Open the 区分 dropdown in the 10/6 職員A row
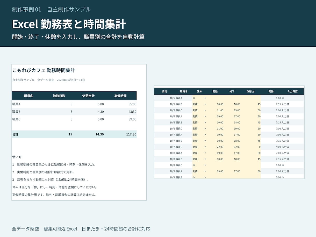This screenshot has height=237, width=316. point(205,117)
